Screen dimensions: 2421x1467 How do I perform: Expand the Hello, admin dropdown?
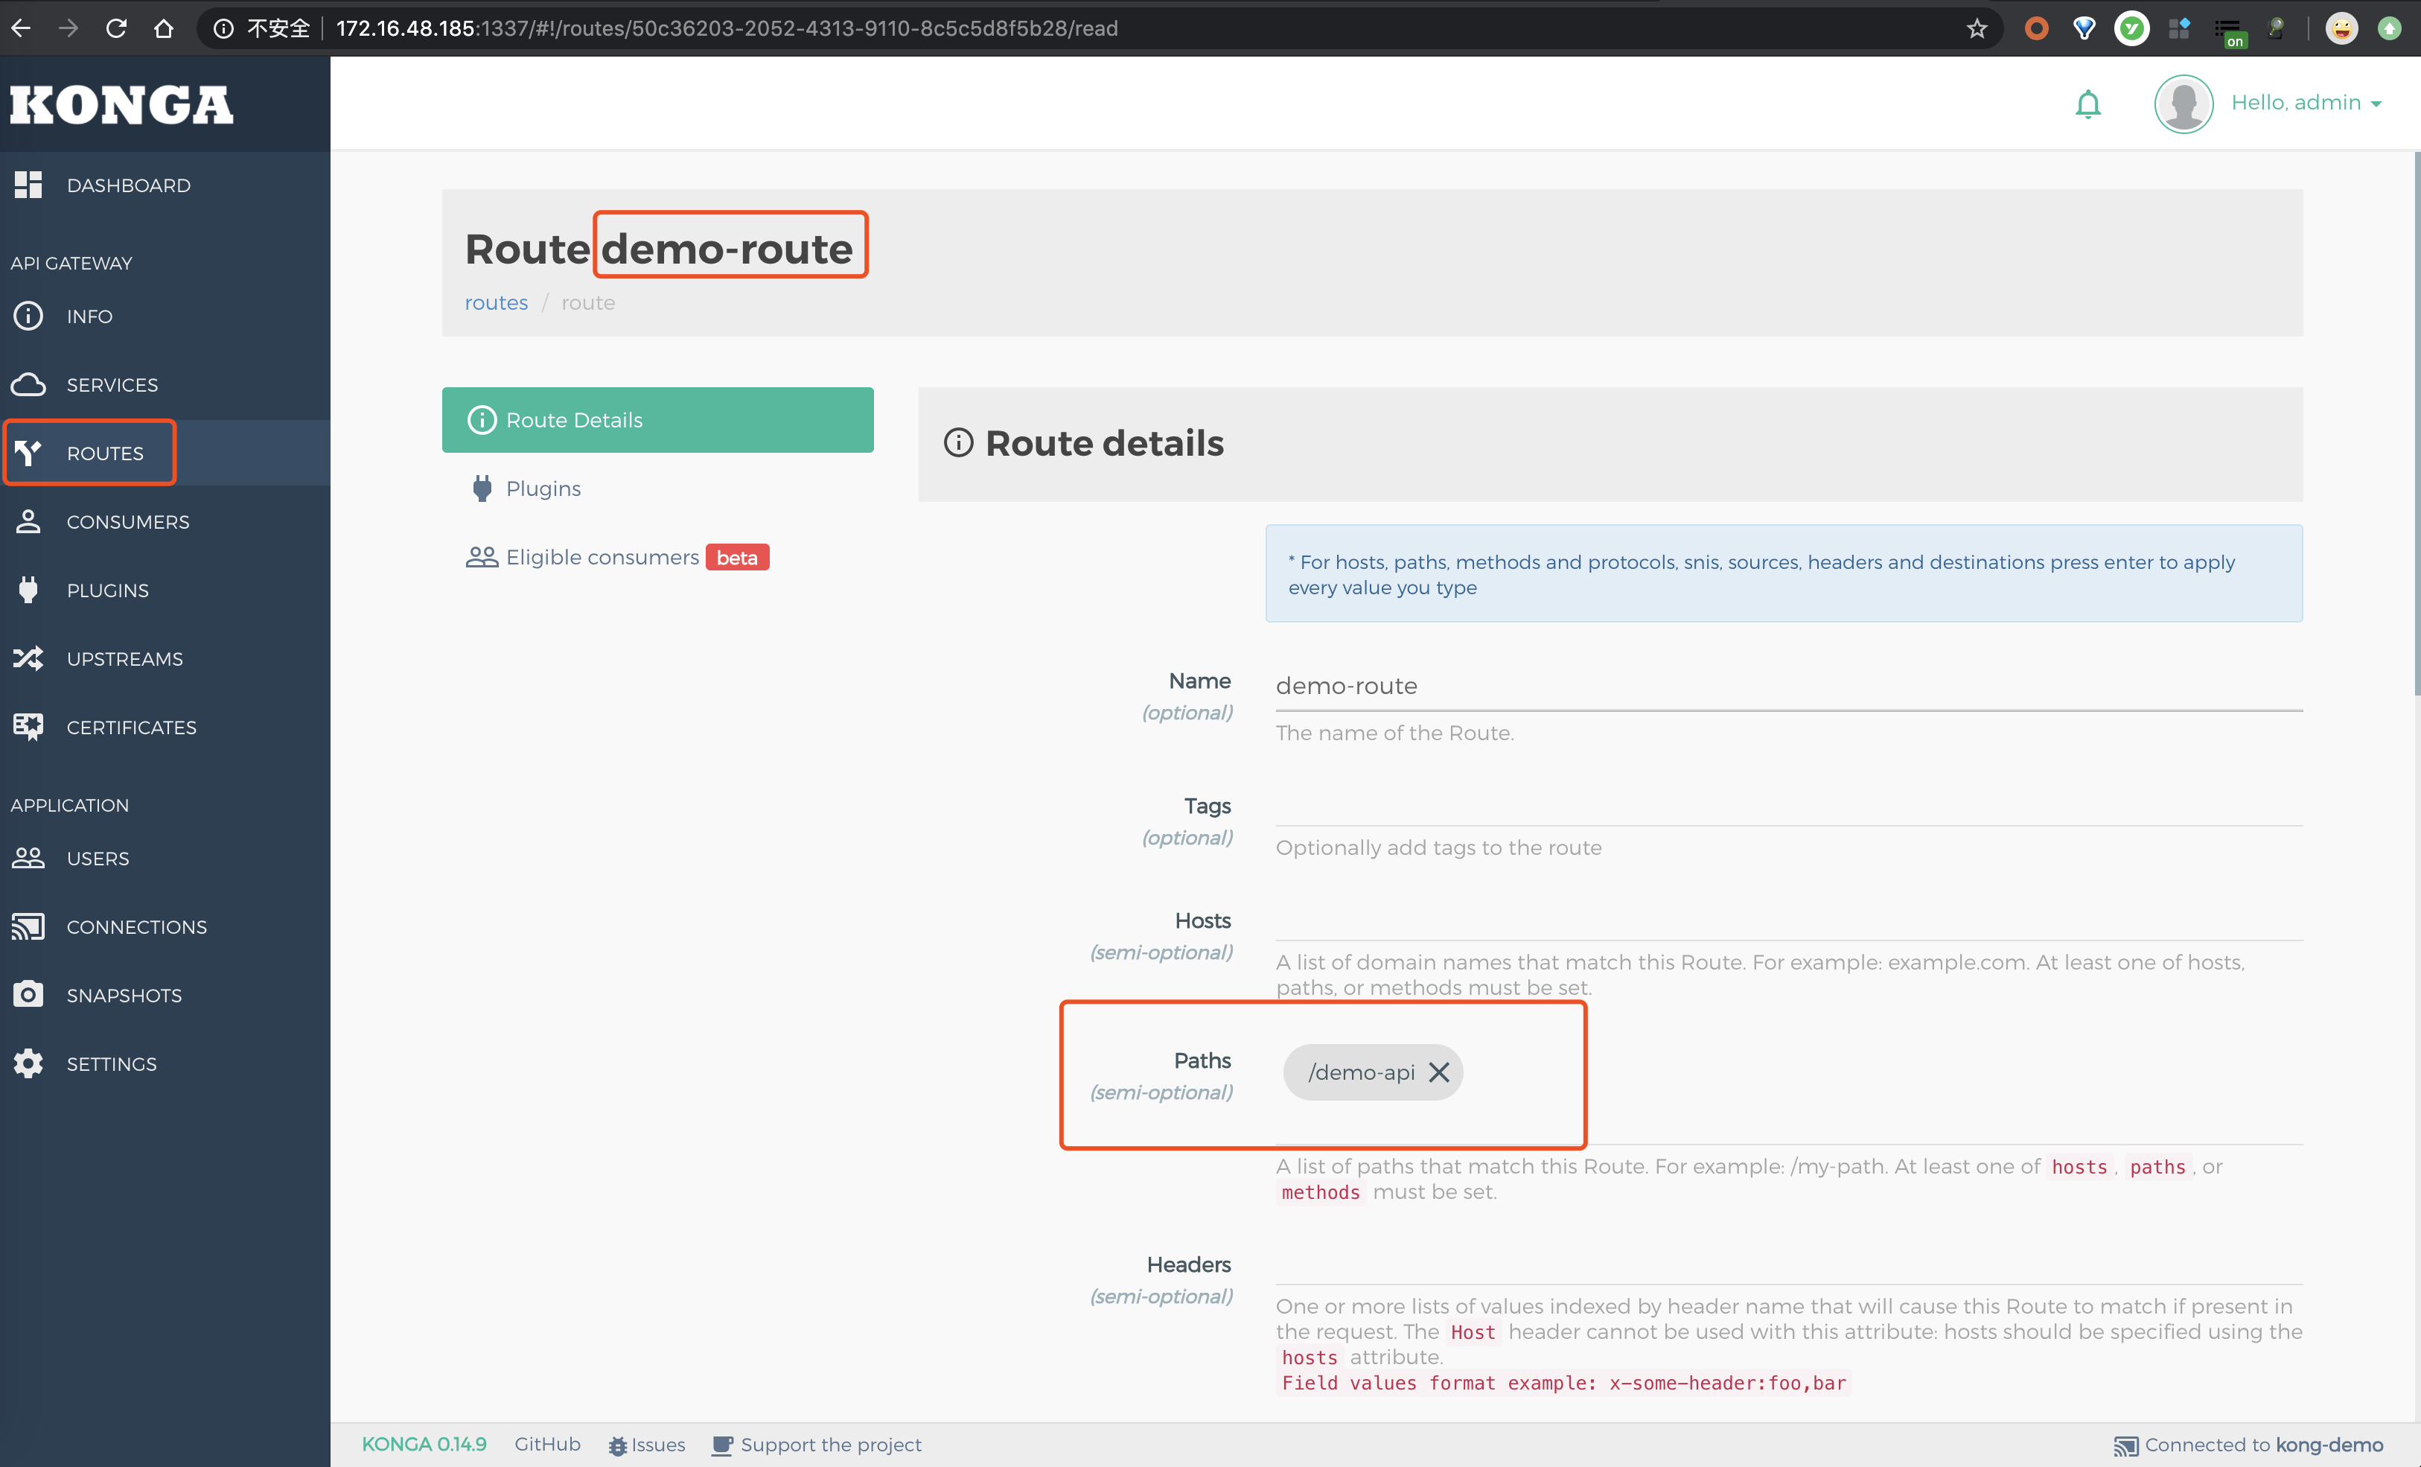click(2306, 104)
